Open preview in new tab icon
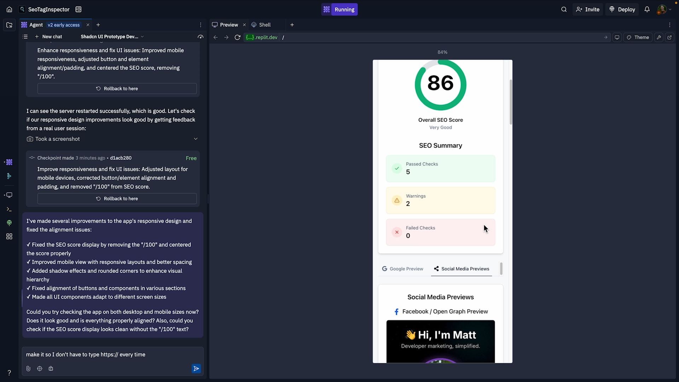The image size is (679, 382). (669, 37)
